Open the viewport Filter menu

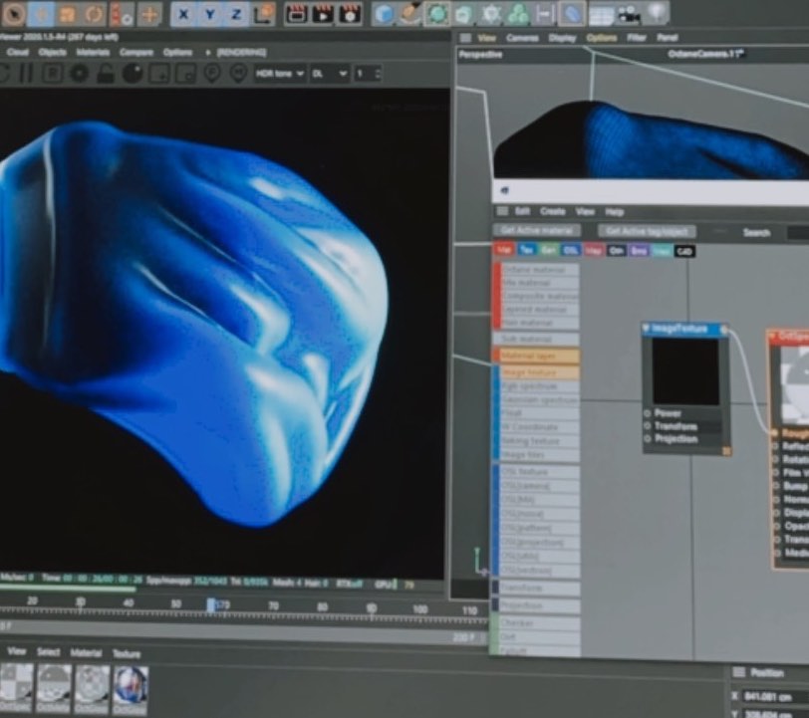click(x=637, y=38)
